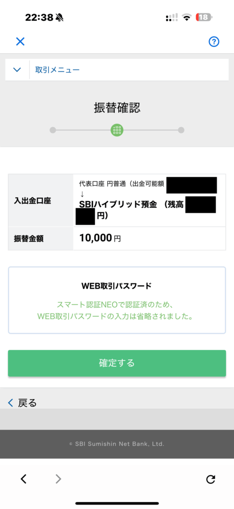Navigate browser forward with right arrow
This screenshot has height=509, width=234.
pos(59,479)
